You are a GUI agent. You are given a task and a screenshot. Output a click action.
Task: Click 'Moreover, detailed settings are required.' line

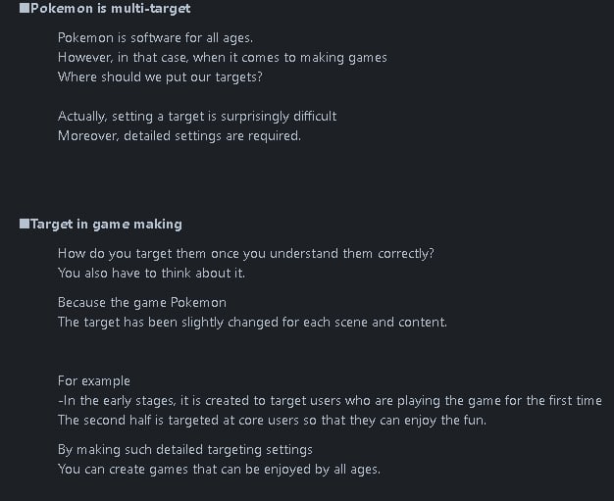[179, 136]
